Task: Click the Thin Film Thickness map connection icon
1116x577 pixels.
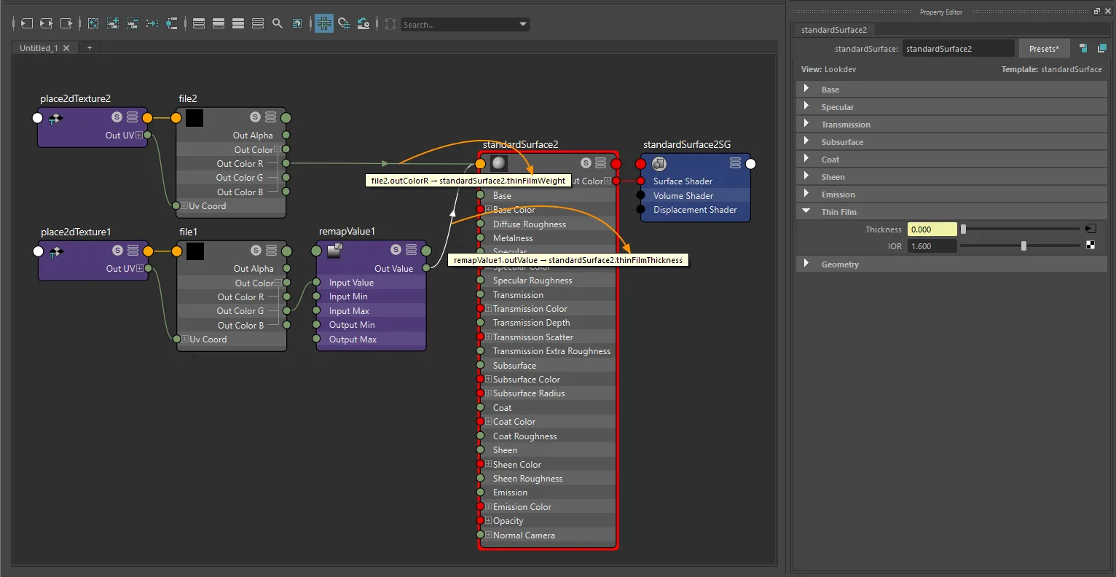Action: click(1091, 229)
